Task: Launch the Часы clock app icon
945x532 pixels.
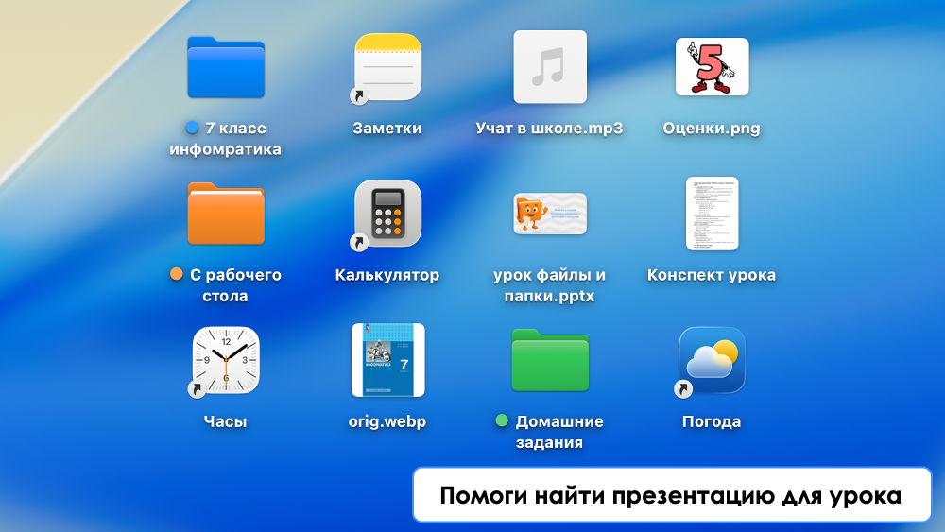Action: click(226, 360)
